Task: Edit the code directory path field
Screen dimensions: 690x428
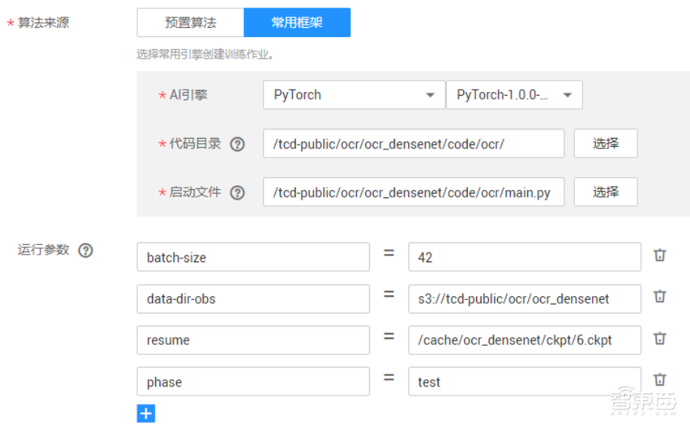Action: click(413, 144)
